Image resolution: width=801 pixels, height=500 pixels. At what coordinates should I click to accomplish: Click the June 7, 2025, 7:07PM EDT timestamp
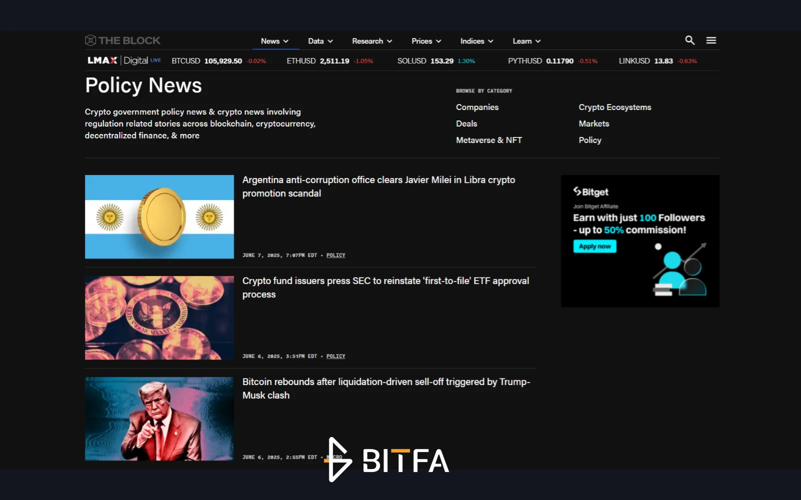tap(280, 255)
